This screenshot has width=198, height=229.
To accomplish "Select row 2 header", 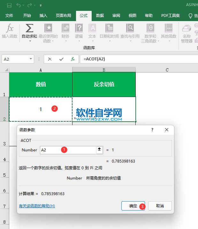I will pos(4,109).
